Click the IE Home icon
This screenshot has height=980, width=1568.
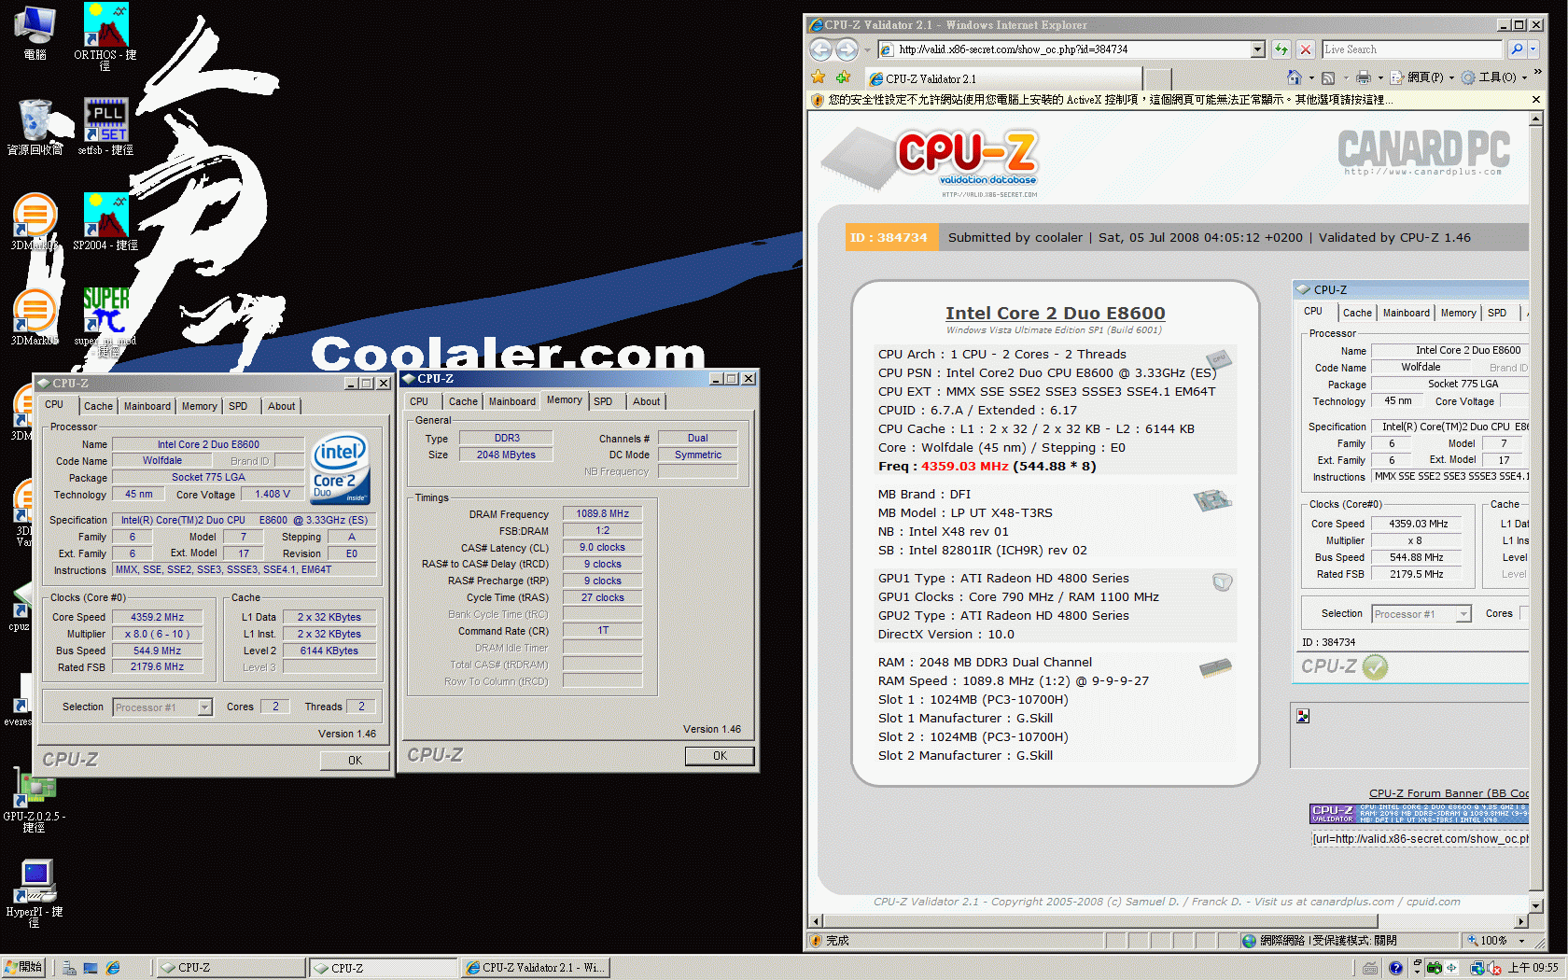[1295, 77]
